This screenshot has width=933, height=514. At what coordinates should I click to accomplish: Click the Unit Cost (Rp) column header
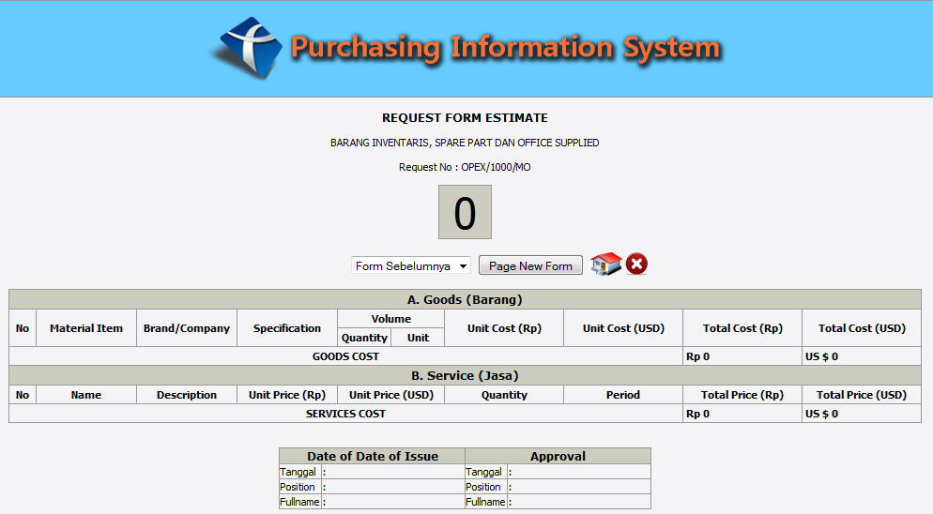tap(504, 327)
